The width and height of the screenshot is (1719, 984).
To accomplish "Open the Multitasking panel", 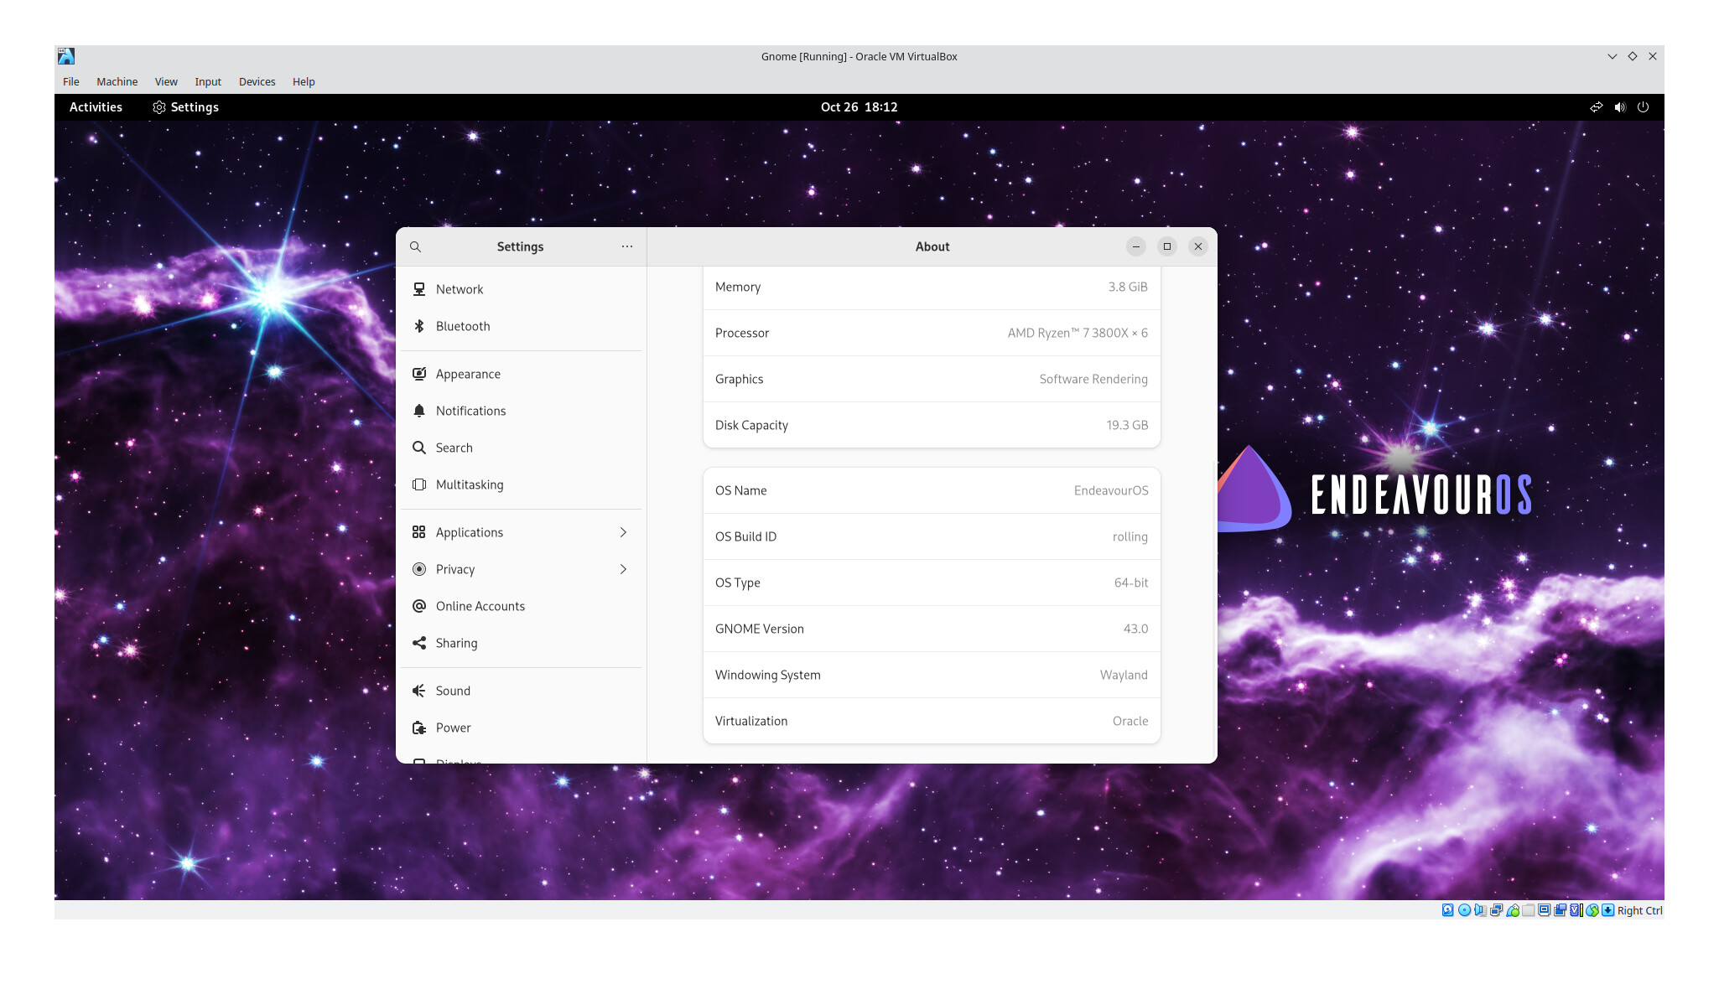I will pos(521,484).
